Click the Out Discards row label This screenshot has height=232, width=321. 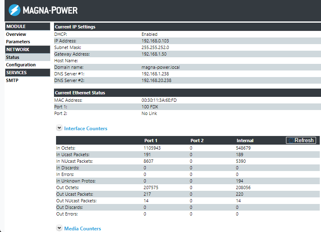tap(70, 207)
